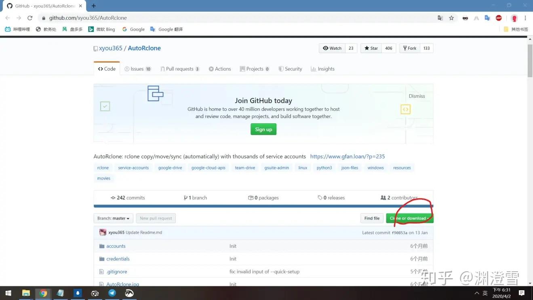Viewport: 533px width, 300px height.
Task: Open the 哔哩哔哩 bookmark
Action: point(17,29)
